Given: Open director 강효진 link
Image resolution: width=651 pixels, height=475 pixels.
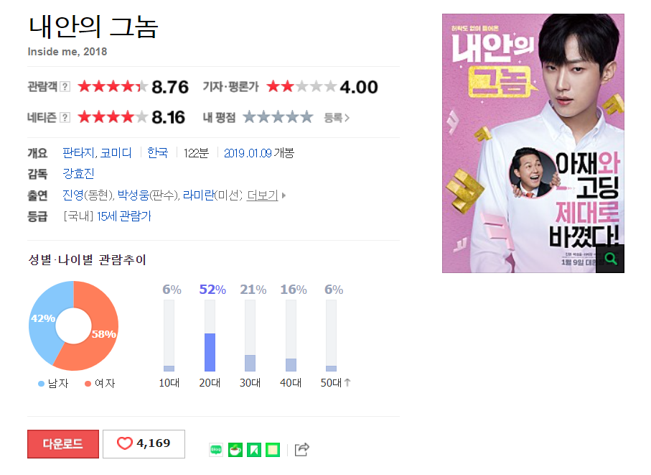Looking at the screenshot, I should (x=78, y=173).
